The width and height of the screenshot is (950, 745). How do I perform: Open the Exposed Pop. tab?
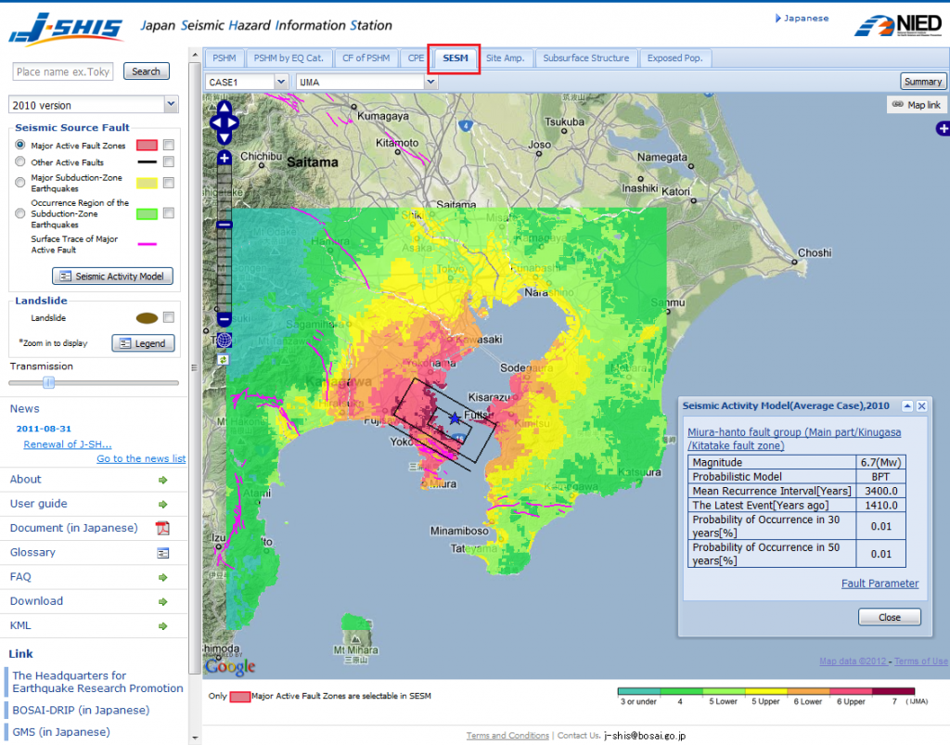tap(675, 58)
